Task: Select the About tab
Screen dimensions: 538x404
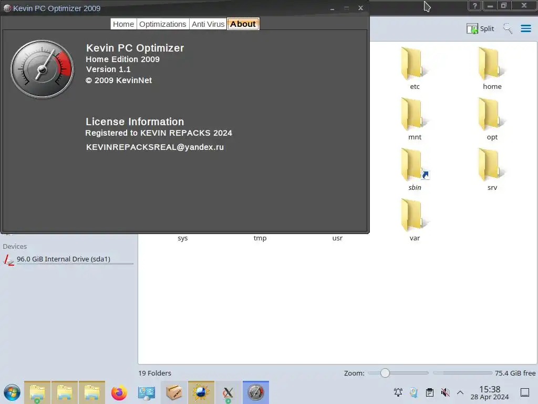Action: (x=243, y=24)
